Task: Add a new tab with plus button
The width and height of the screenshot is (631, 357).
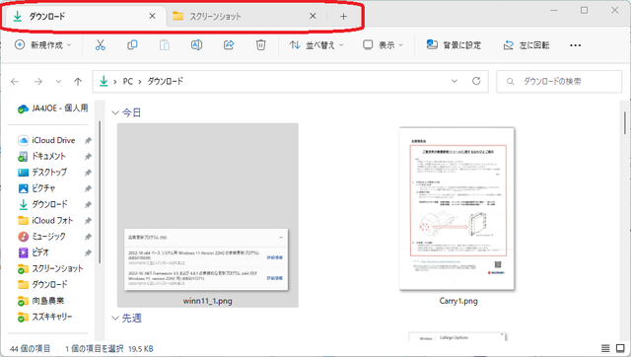Action: (343, 17)
